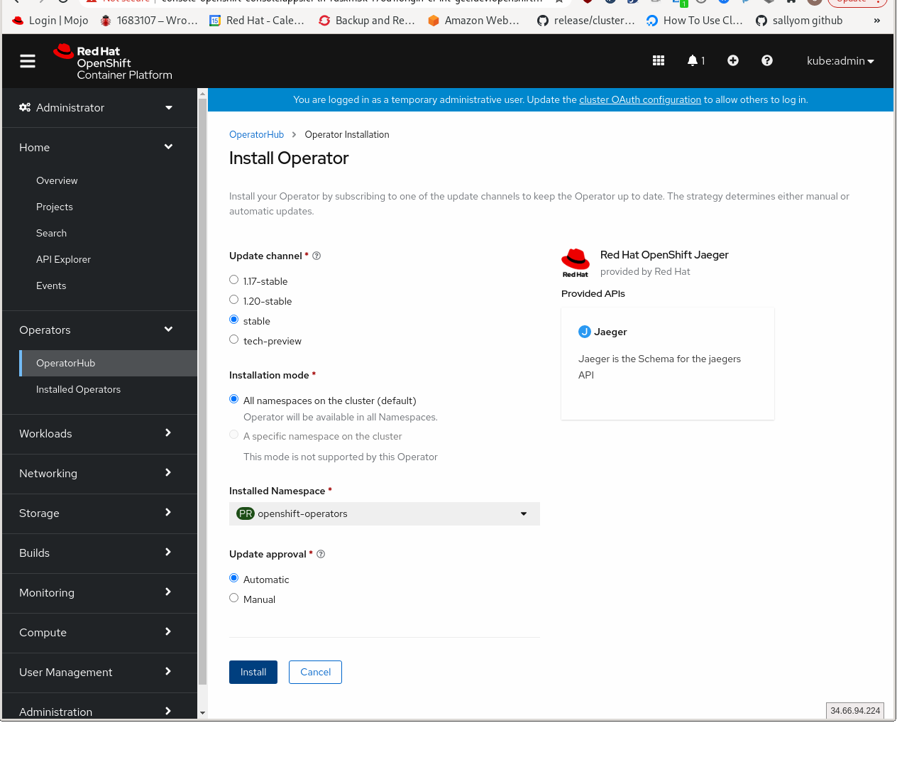The width and height of the screenshot is (897, 767).
Task: Open the Red Hat Calendar bookmark
Action: click(x=257, y=21)
